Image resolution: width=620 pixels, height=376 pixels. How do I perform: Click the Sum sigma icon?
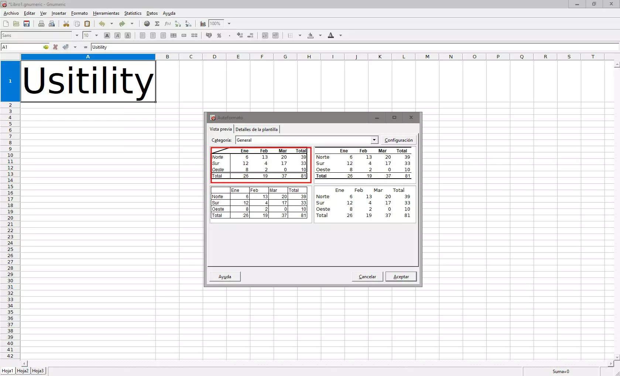tap(157, 24)
